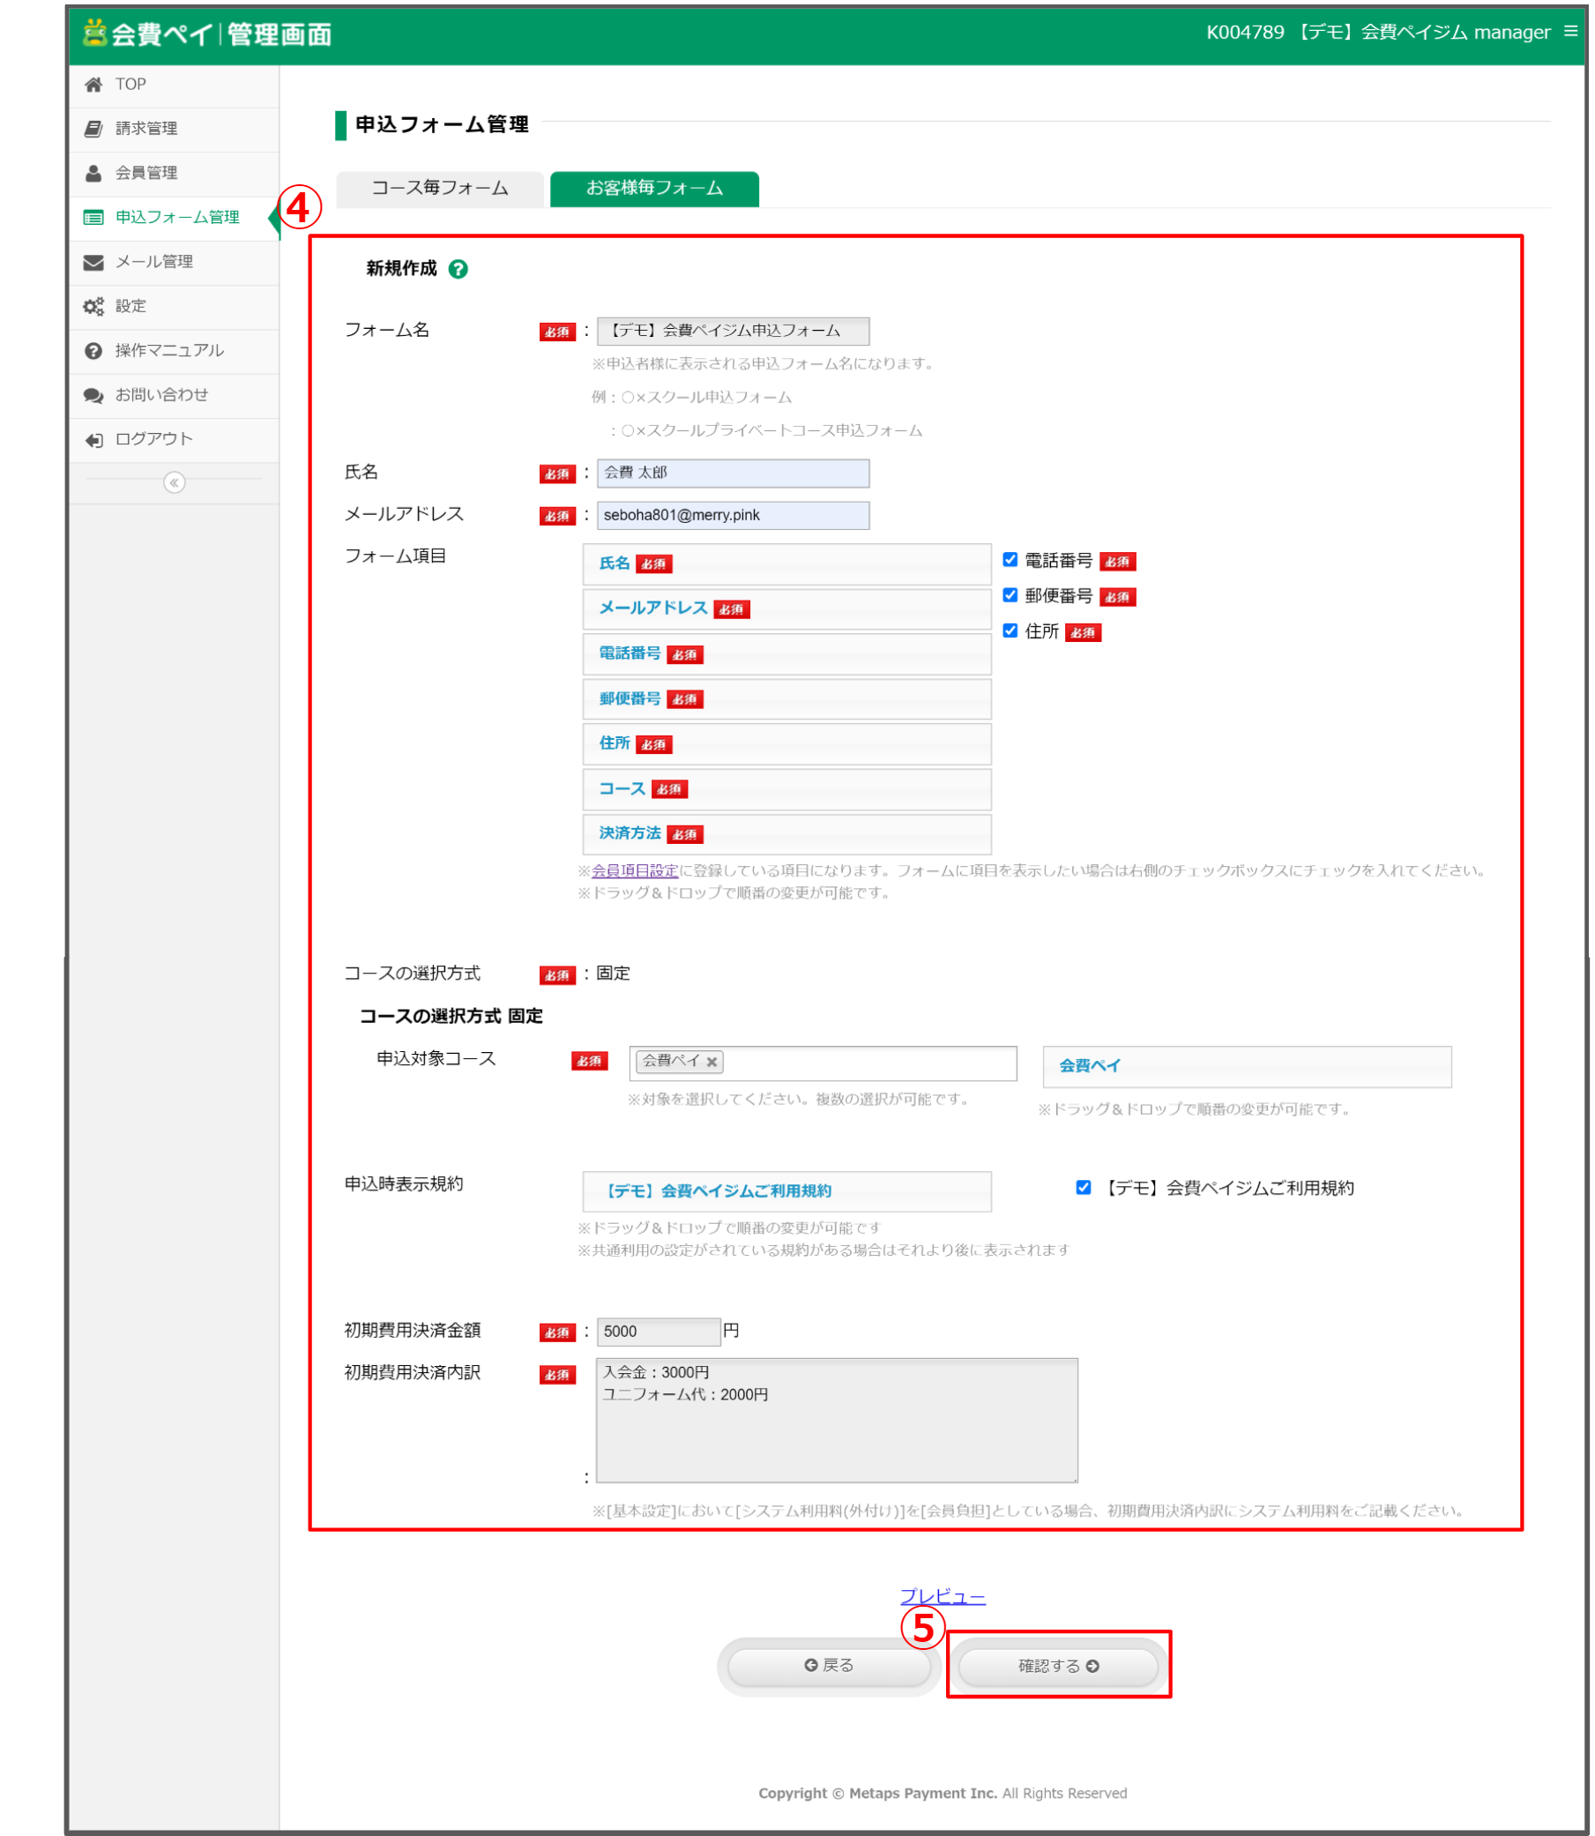Screen dimensions: 1595x1836
Task: Click the green help icon beside 新規作成
Action: [x=459, y=270]
